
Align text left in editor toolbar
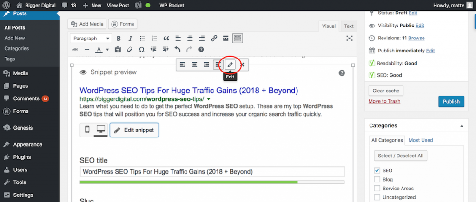click(x=178, y=39)
